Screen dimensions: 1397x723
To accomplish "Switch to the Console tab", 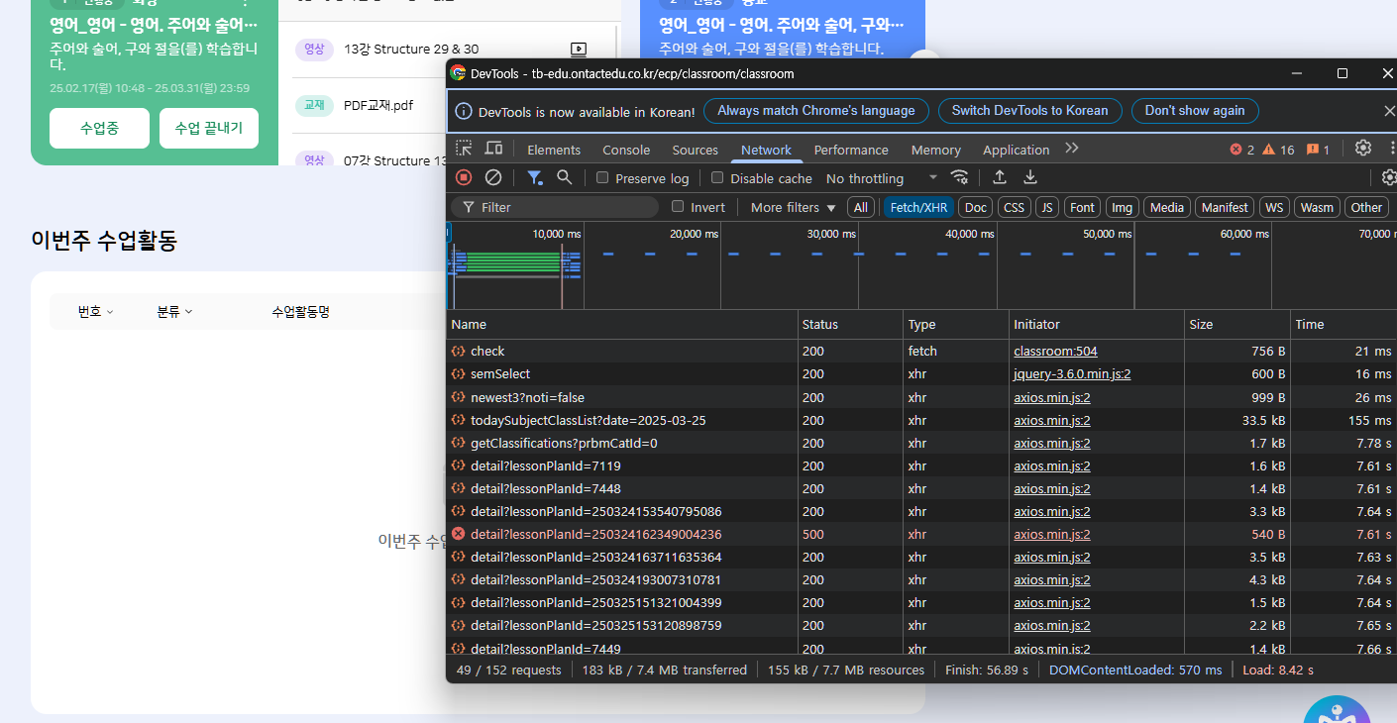I will pyautogui.click(x=626, y=150).
